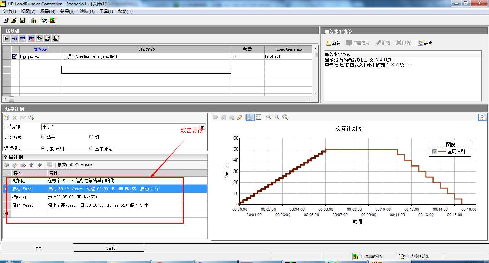Select the 初始化 action row
This screenshot has height=263, width=489.
click(x=105, y=180)
